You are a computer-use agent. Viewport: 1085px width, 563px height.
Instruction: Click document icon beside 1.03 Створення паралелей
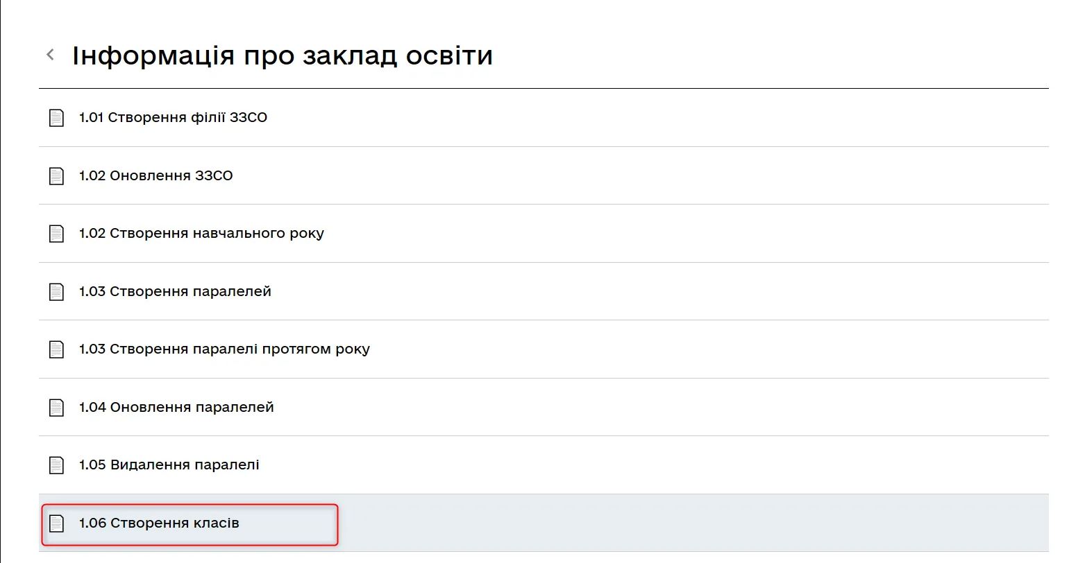pos(56,292)
